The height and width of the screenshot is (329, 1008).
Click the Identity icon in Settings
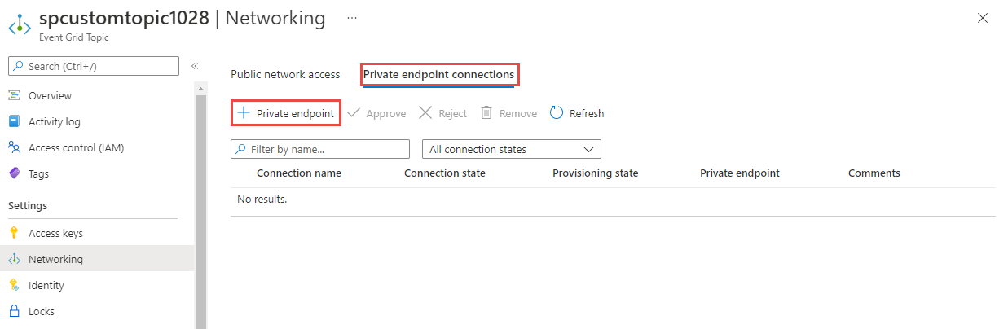[14, 286]
